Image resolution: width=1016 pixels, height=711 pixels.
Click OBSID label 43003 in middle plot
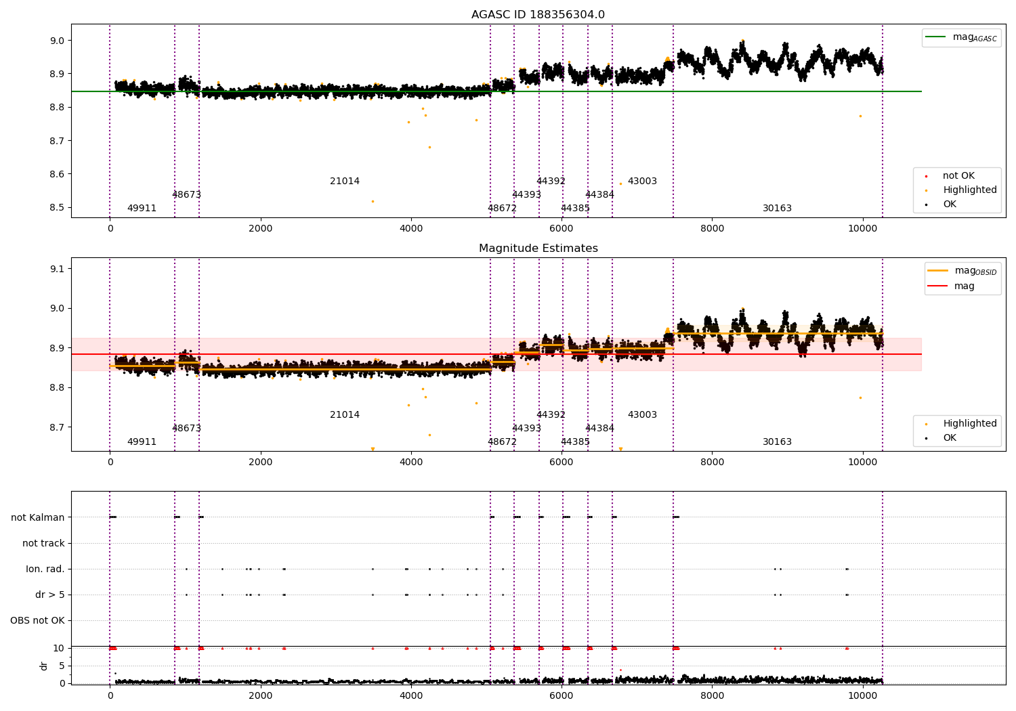click(642, 415)
